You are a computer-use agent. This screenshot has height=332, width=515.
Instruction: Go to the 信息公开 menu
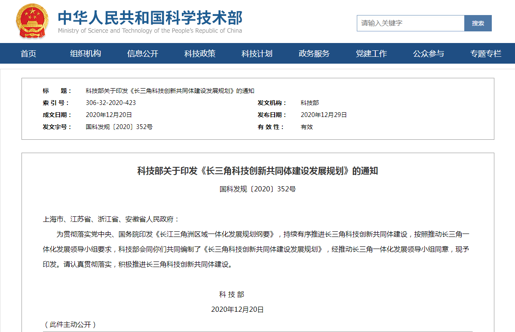tap(143, 54)
